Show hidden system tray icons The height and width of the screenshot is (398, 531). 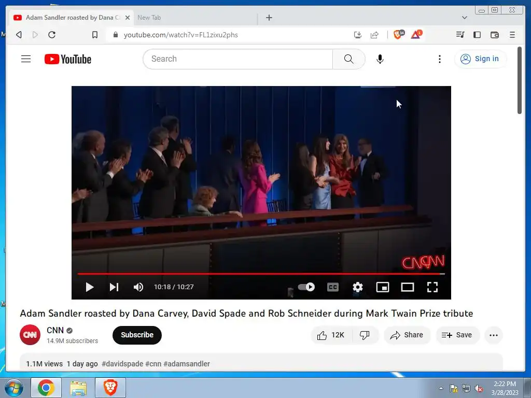coord(441,388)
